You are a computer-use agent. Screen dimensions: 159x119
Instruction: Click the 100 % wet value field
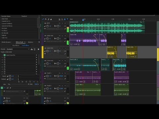[36, 84]
